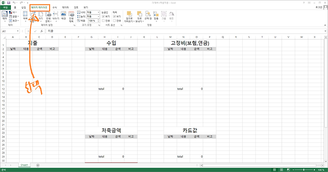Click the 100% zoom level text
Viewport: 328px width, 172px height.
[x=321, y=170]
